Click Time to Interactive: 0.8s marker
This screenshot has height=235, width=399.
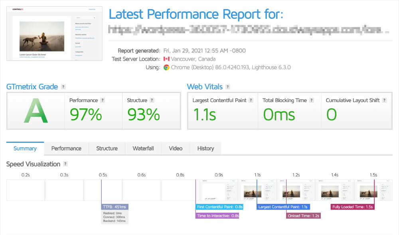pyautogui.click(x=217, y=216)
